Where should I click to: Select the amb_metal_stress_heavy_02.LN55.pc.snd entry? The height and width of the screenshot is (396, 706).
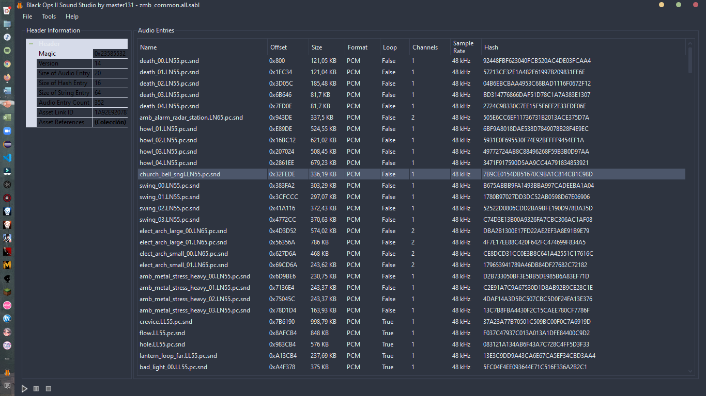click(411, 299)
